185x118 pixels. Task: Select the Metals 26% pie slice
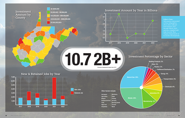pyautogui.click(x=132, y=98)
